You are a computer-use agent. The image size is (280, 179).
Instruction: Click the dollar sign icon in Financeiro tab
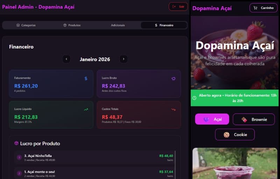pyautogui.click(x=156, y=25)
